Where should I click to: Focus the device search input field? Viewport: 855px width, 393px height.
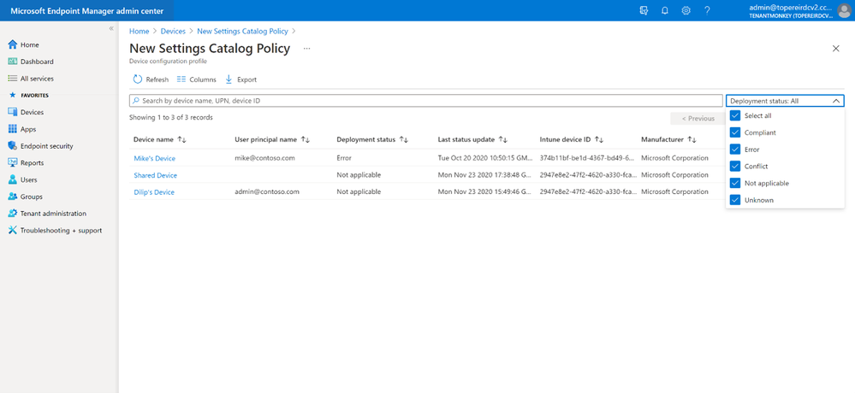click(x=426, y=101)
